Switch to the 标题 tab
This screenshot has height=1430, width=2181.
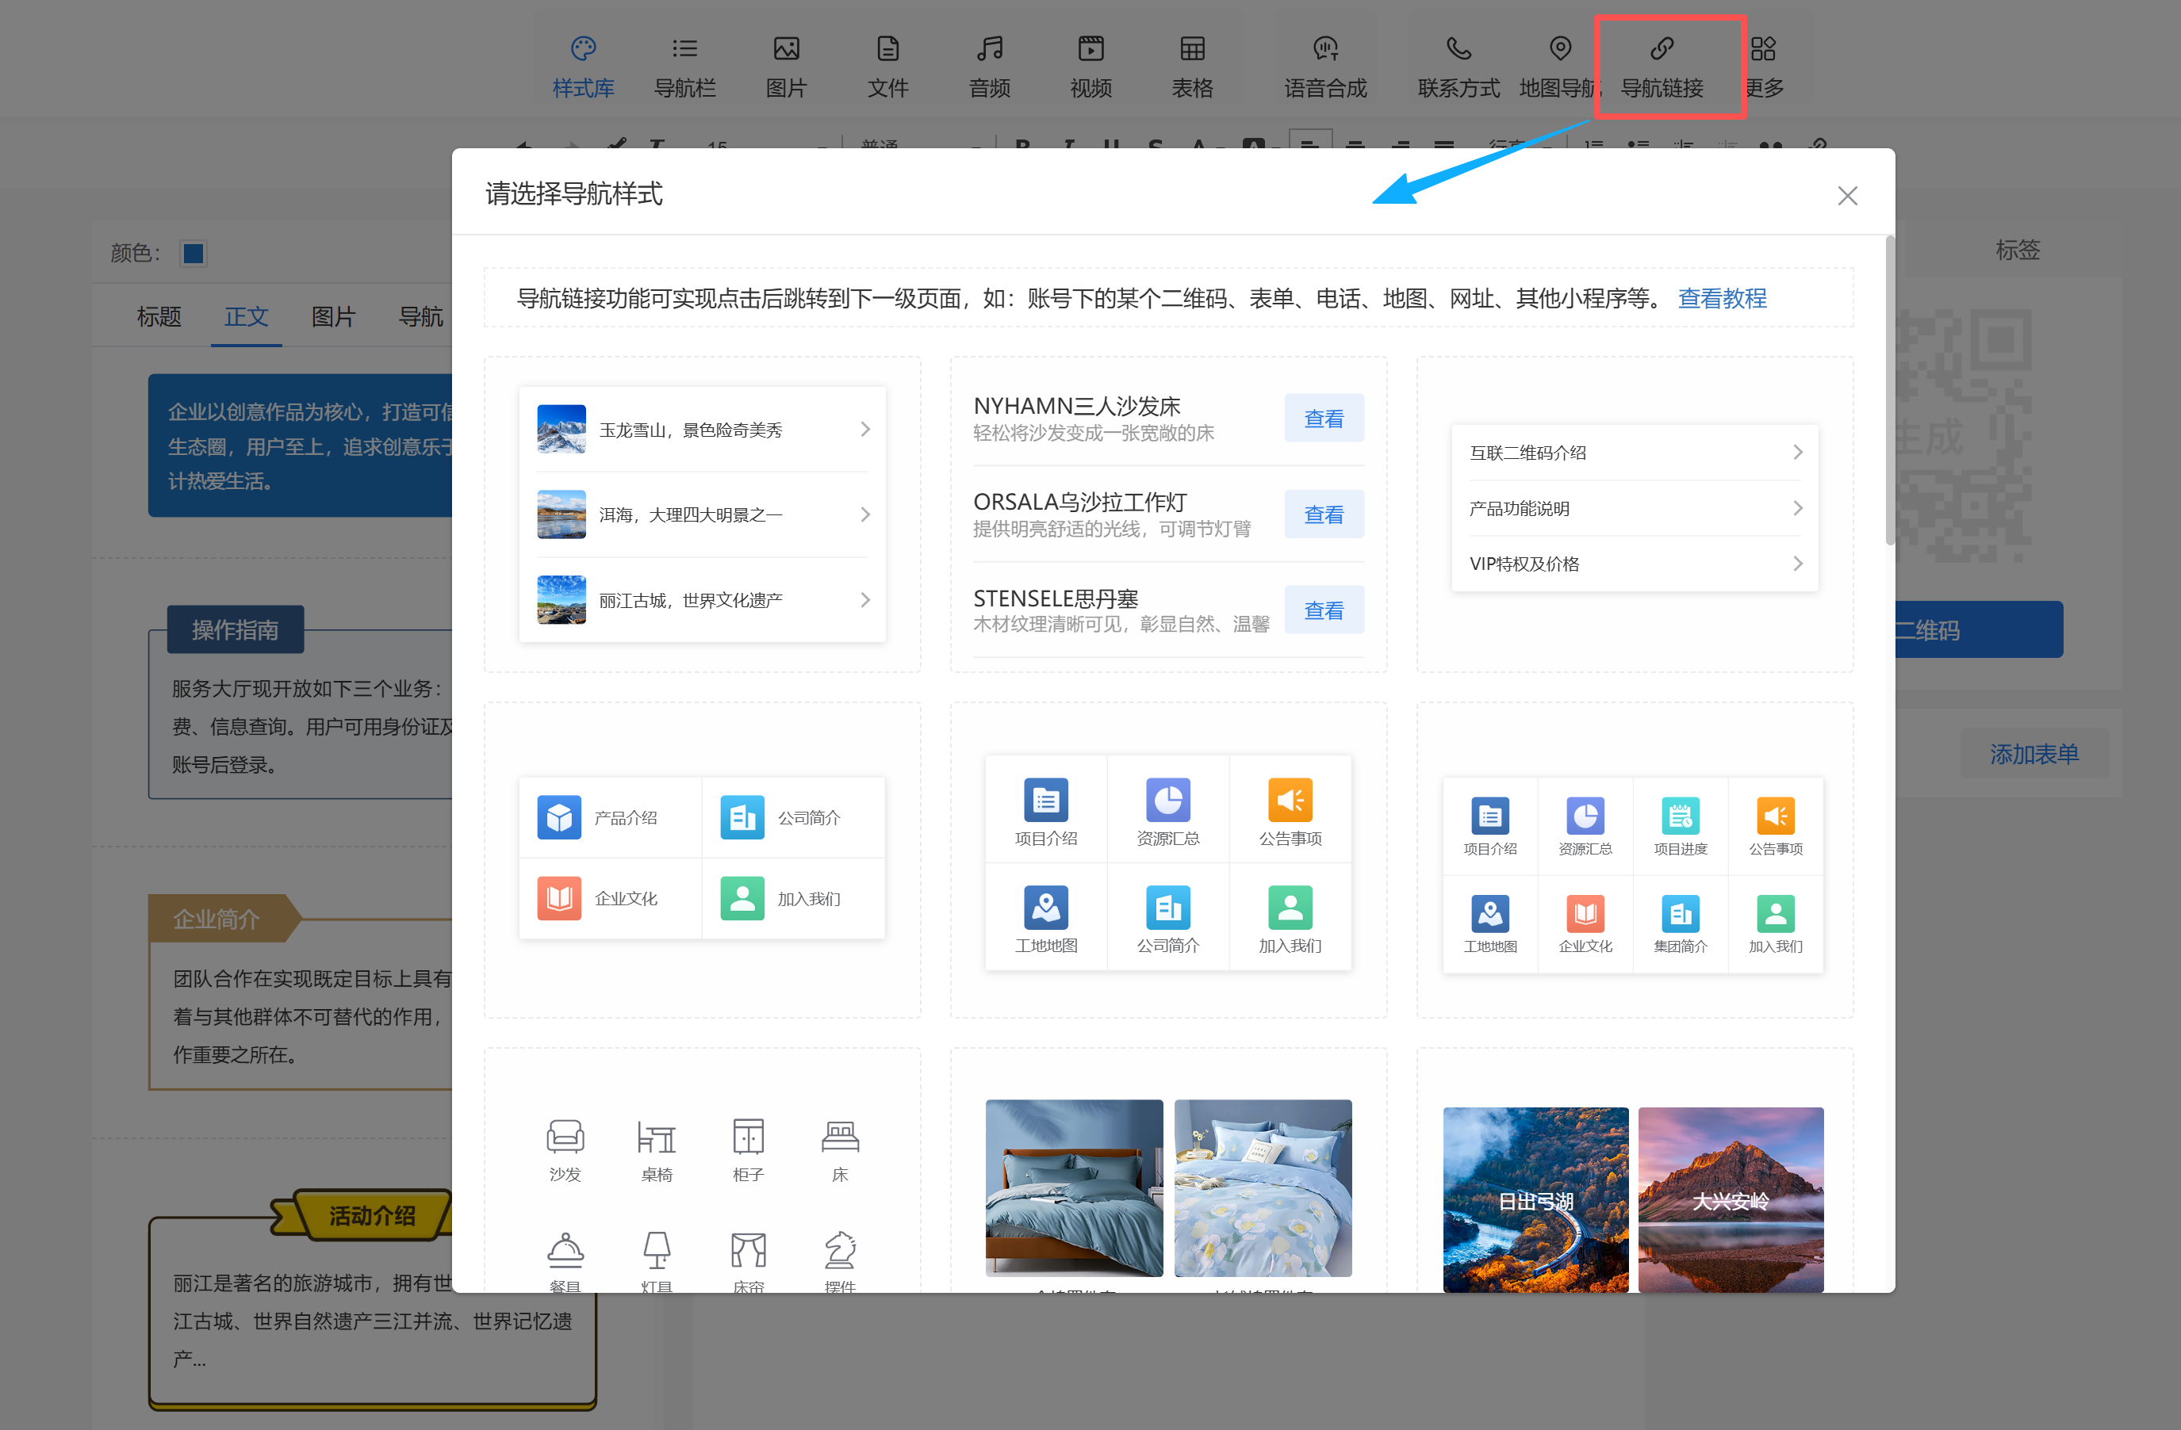tap(159, 317)
